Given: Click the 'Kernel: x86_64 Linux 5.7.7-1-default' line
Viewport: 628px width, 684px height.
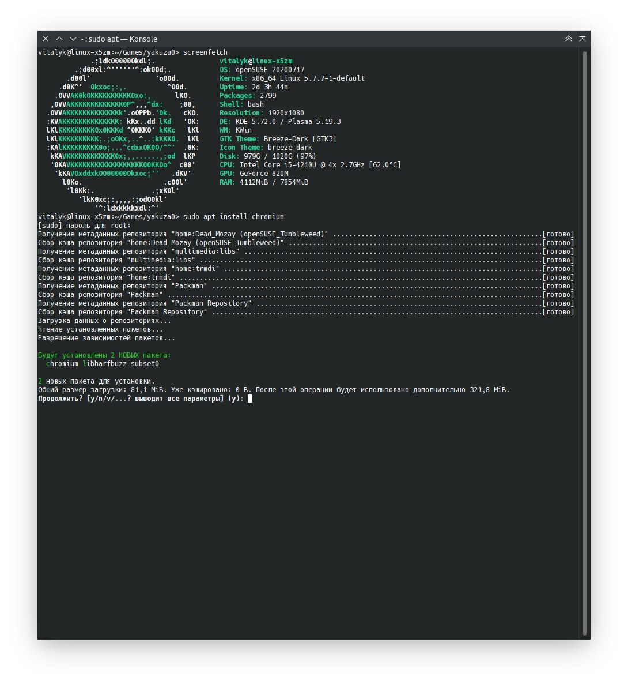Looking at the screenshot, I should (292, 78).
